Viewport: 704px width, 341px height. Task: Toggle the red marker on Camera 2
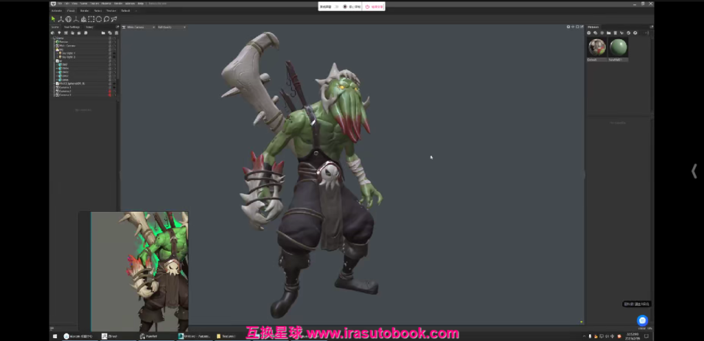click(110, 91)
